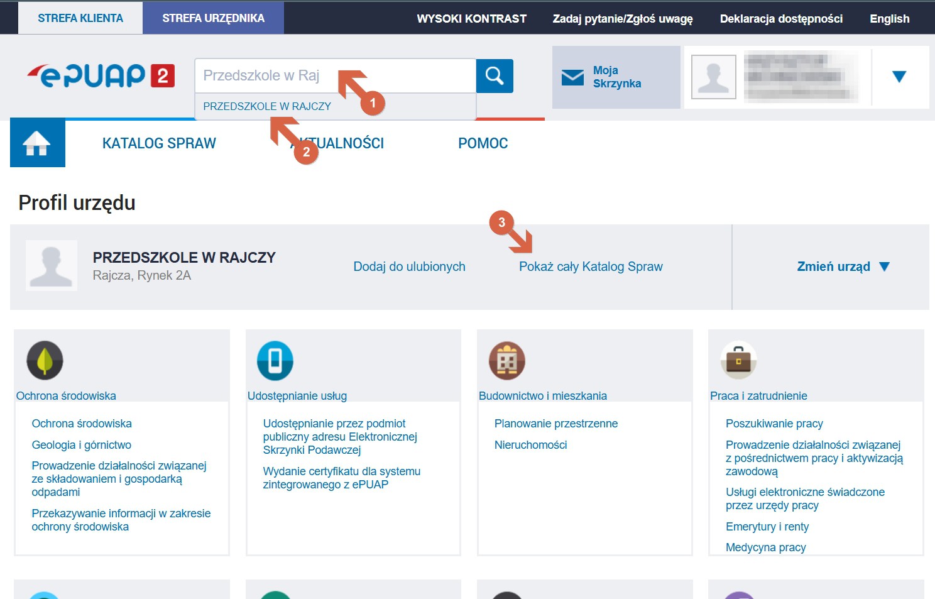Open the Moja Skrzynka envelope icon

572,77
